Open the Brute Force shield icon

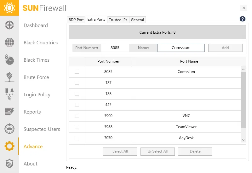(x=9, y=77)
